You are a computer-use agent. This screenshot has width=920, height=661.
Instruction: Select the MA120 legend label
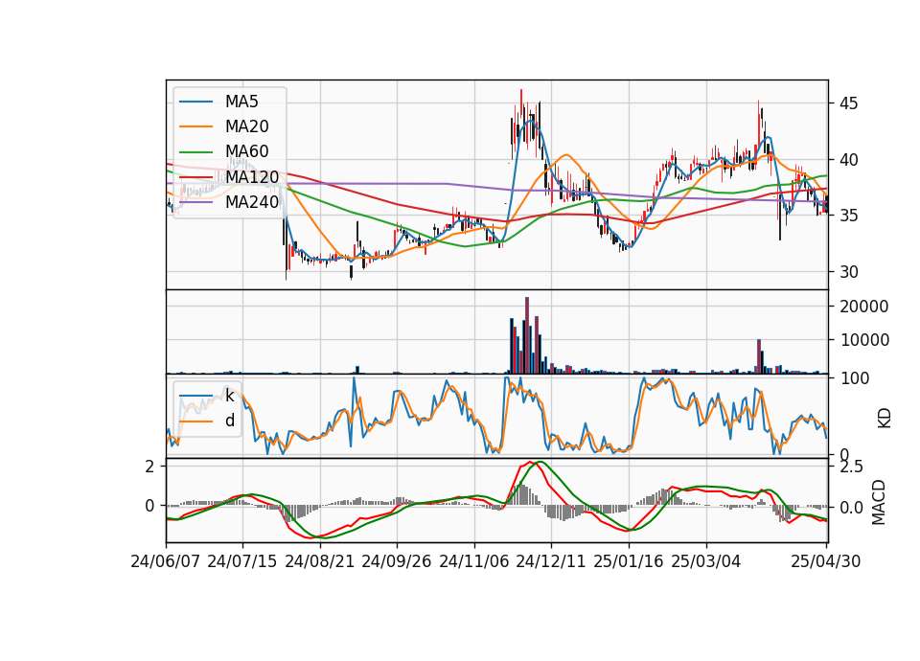[x=252, y=176]
